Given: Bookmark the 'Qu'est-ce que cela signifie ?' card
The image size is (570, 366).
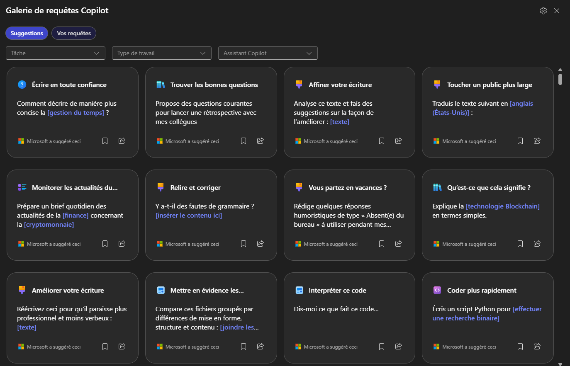Looking at the screenshot, I should click(x=520, y=244).
